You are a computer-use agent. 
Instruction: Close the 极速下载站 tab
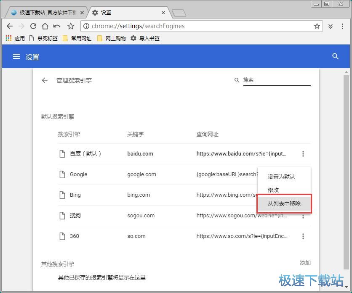pyautogui.click(x=82, y=13)
